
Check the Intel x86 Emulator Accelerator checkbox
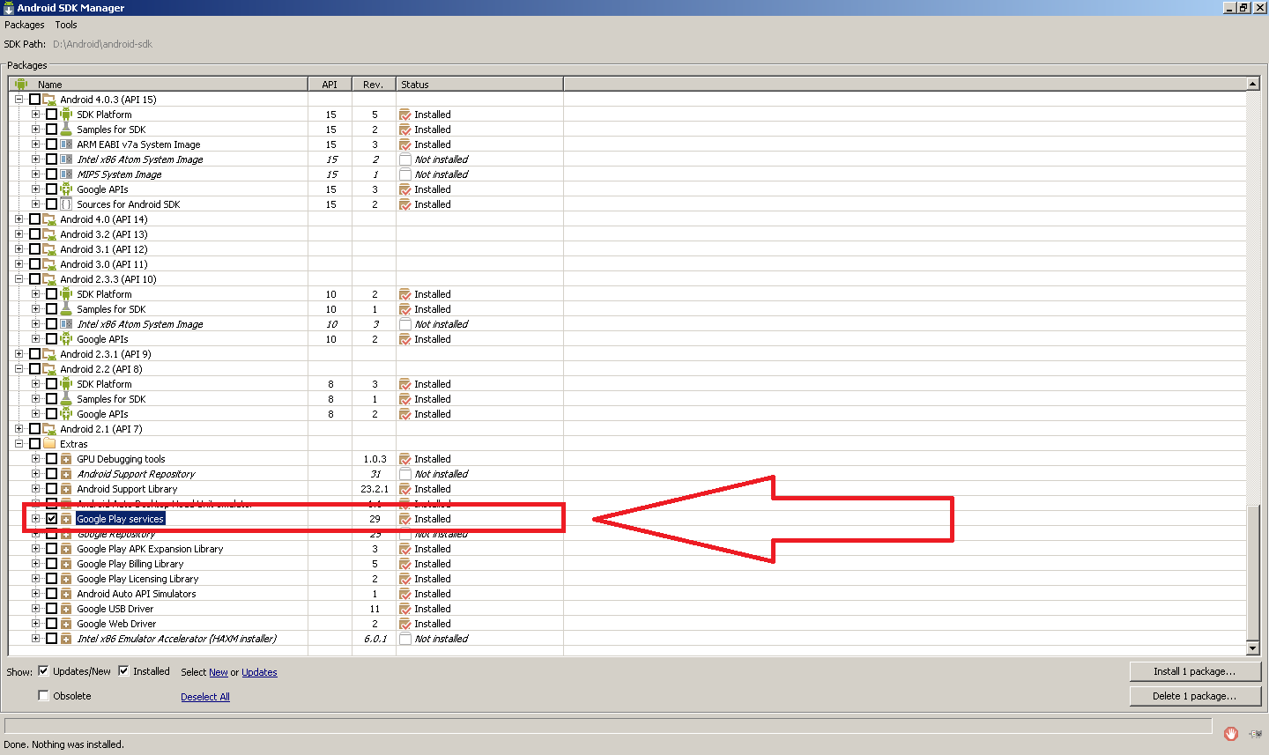(51, 639)
